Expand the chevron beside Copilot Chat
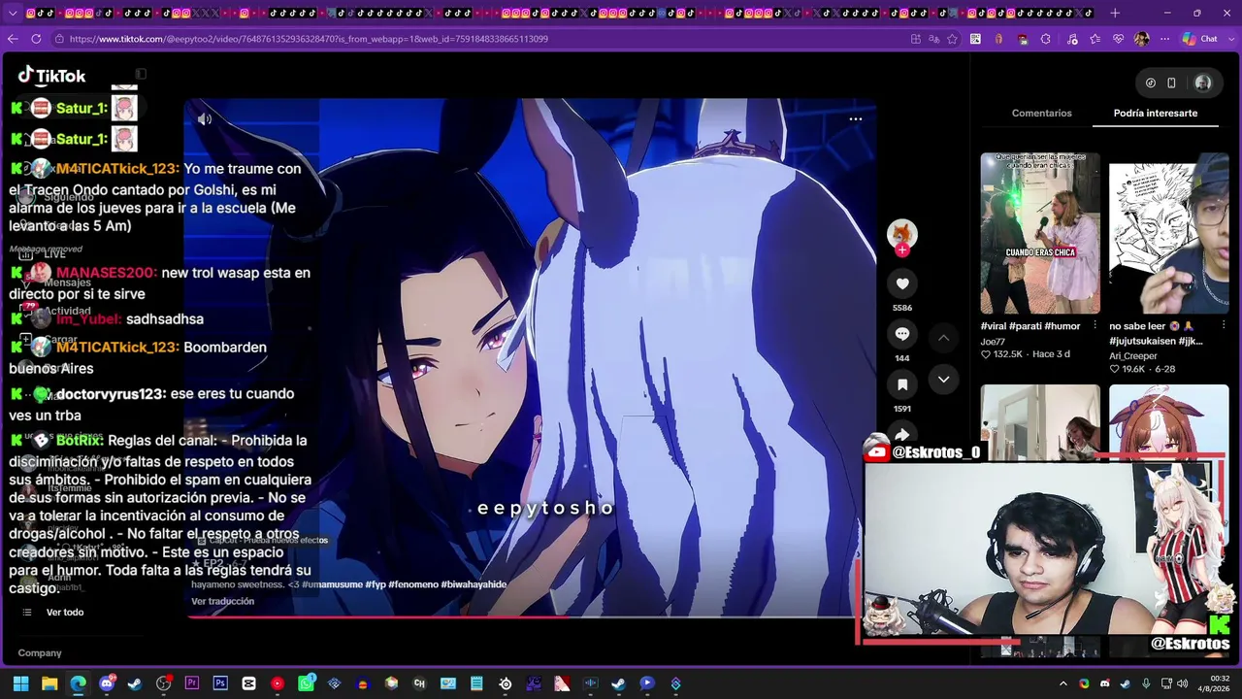Image resolution: width=1242 pixels, height=699 pixels. pyautogui.click(x=1230, y=39)
